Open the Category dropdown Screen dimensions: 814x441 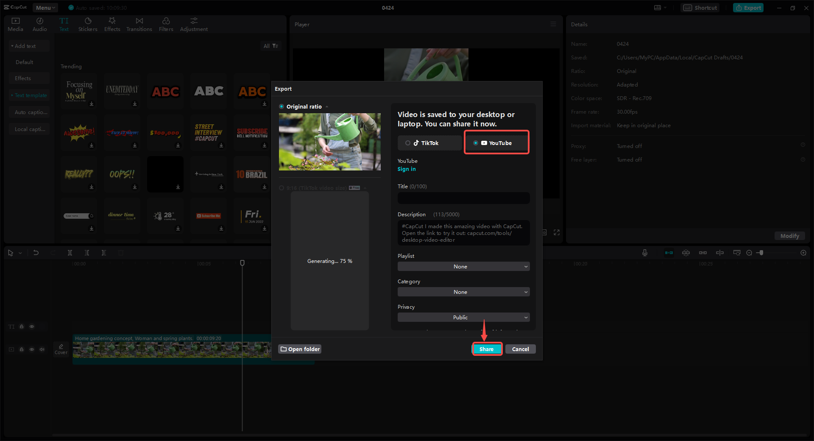(x=463, y=292)
